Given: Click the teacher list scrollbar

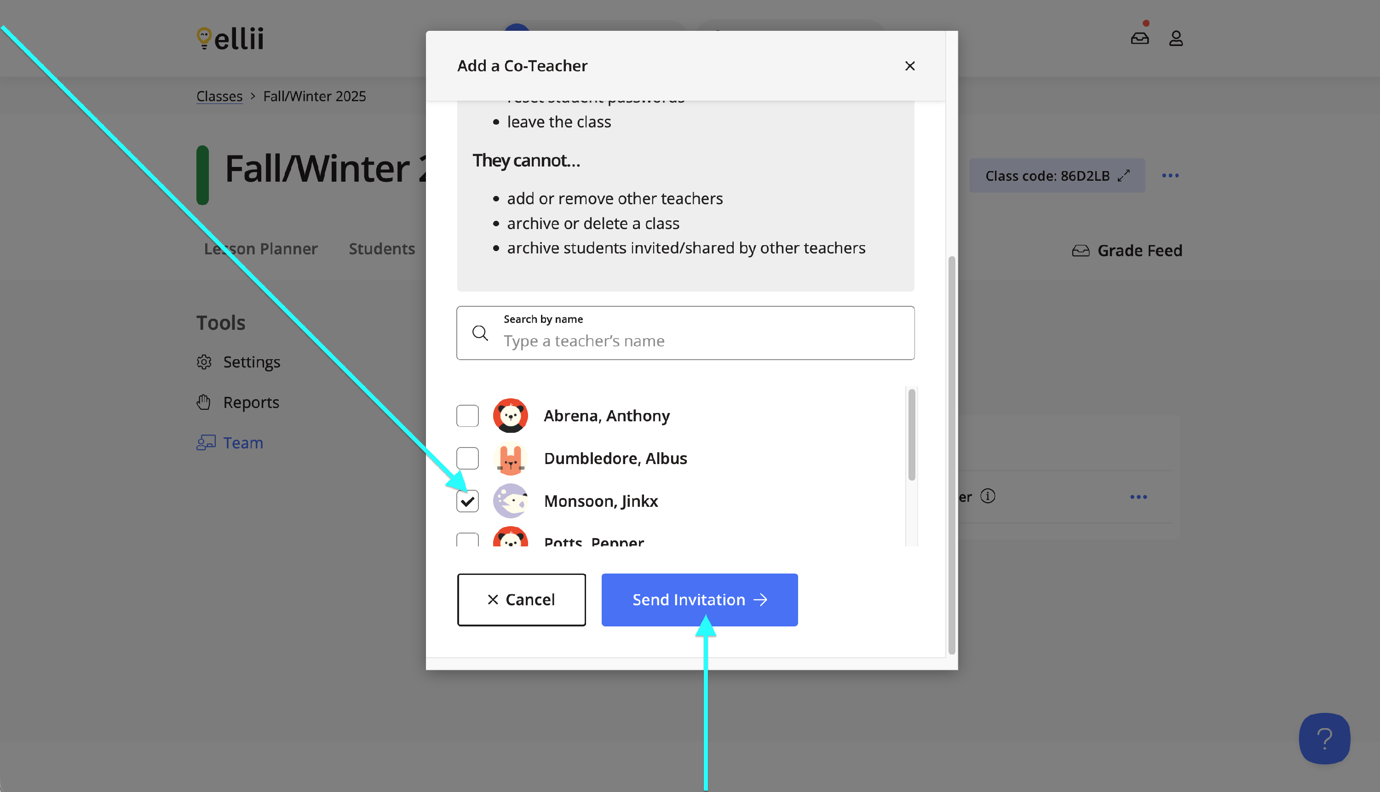Looking at the screenshot, I should [911, 435].
